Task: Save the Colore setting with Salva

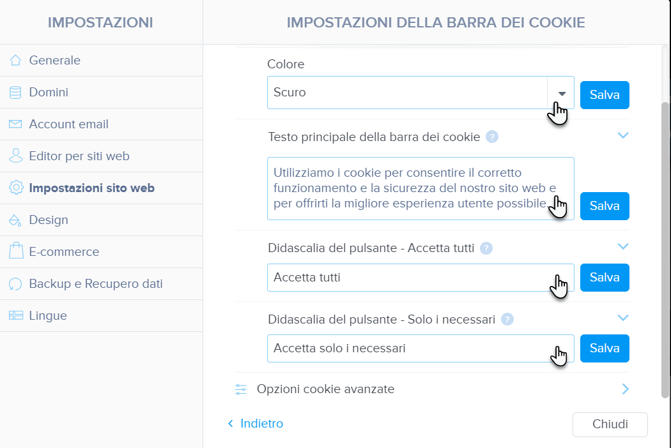Action: pyautogui.click(x=605, y=95)
